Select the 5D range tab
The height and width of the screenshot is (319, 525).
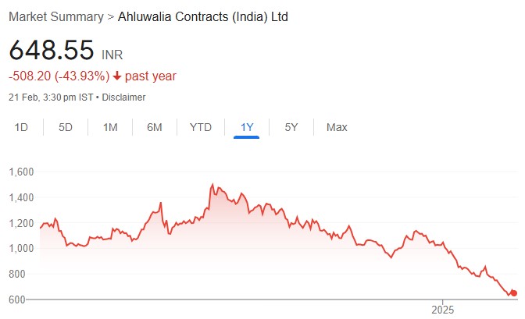[66, 127]
